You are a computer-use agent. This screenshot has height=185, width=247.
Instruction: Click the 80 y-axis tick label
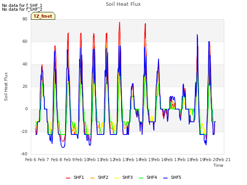point(25,19)
